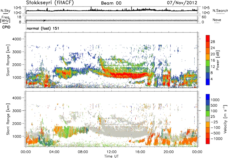228x158 pixels.
Task: Click the 'Nave' legend label
Action: 217,20
